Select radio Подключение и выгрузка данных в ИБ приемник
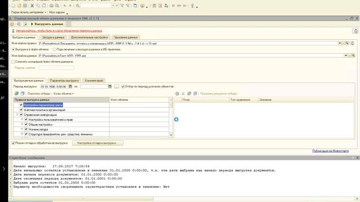Image resolution: width=360 pixels, height=202 pixels. 55,49
